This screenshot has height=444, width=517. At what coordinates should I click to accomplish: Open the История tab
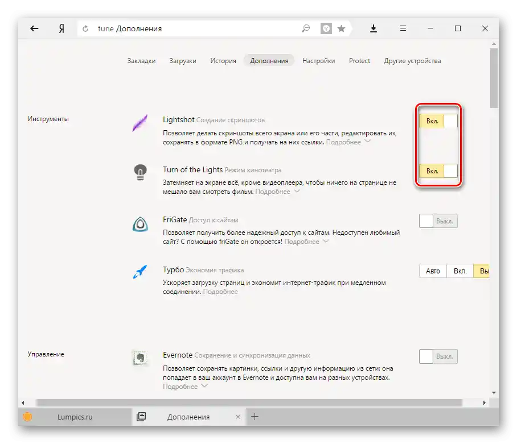[223, 61]
